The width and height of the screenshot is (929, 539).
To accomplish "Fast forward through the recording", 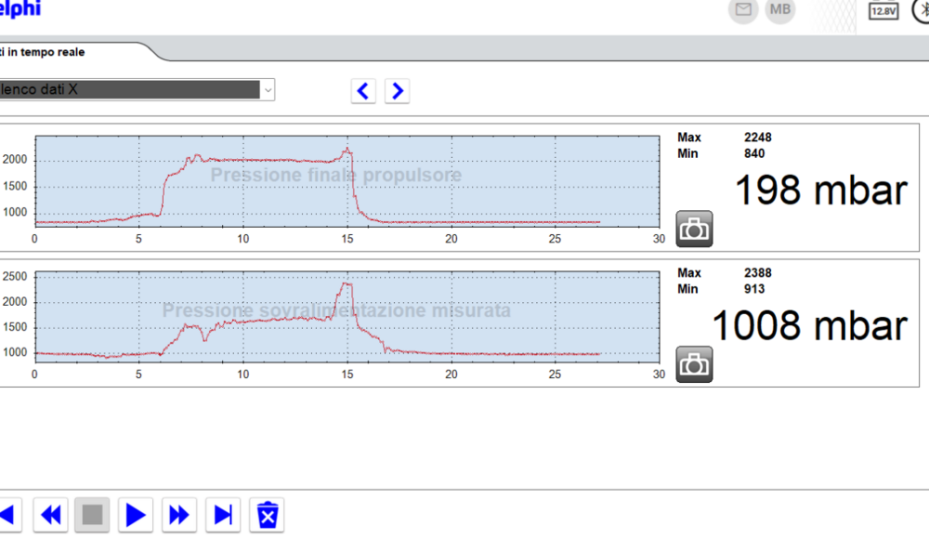I will click(178, 514).
